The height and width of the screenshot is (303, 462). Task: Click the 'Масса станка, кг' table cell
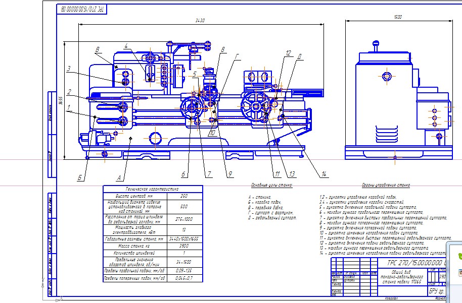[135, 246]
